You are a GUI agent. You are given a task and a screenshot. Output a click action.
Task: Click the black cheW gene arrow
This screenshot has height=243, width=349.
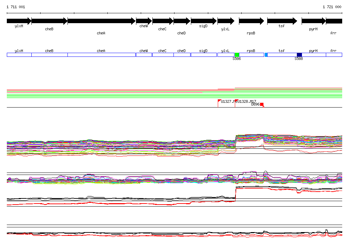click(144, 21)
